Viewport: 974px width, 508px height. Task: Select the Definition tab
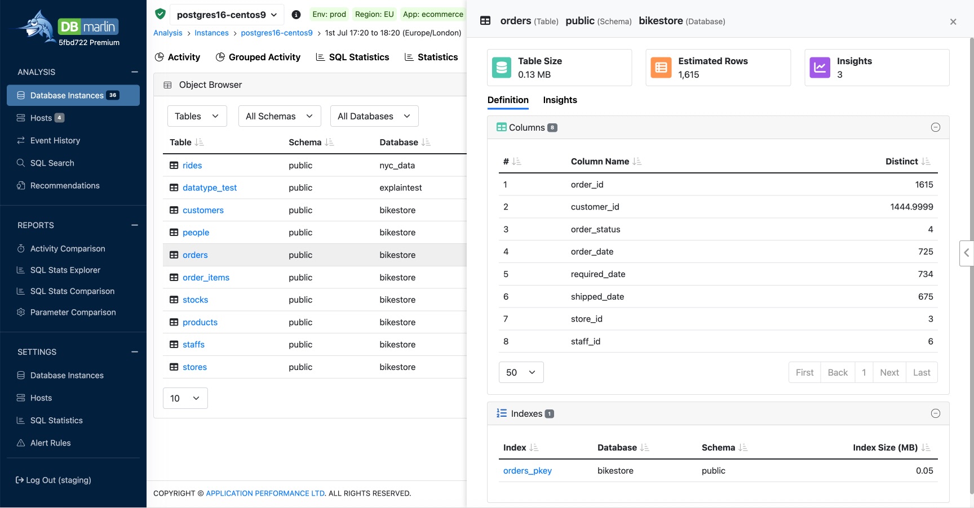tap(508, 100)
